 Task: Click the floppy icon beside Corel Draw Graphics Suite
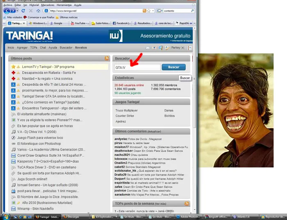tap(14, 155)
